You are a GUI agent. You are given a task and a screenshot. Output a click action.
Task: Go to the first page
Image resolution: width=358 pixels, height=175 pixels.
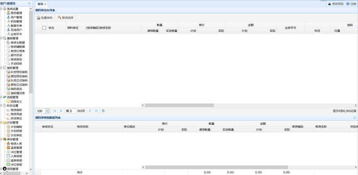coord(55,111)
